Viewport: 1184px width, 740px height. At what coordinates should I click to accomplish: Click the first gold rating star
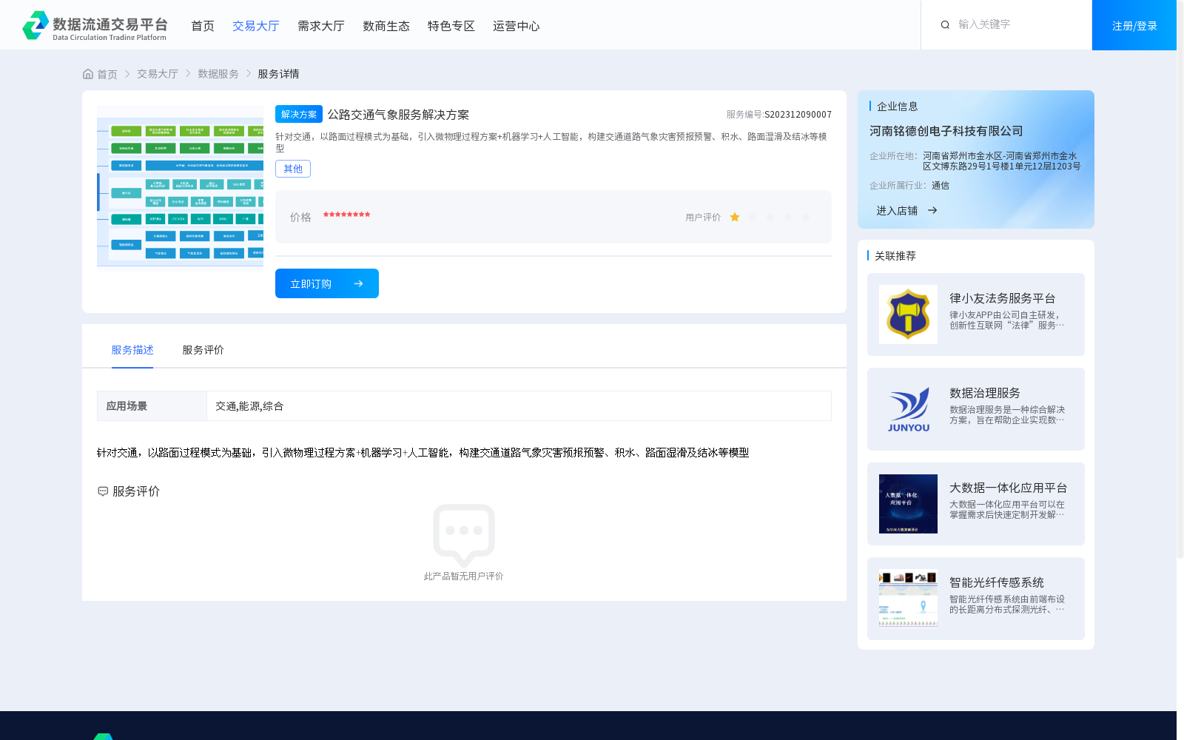tap(735, 217)
